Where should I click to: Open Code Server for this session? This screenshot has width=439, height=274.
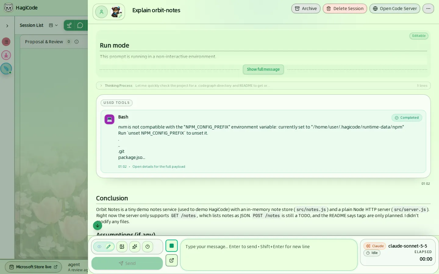point(395,9)
